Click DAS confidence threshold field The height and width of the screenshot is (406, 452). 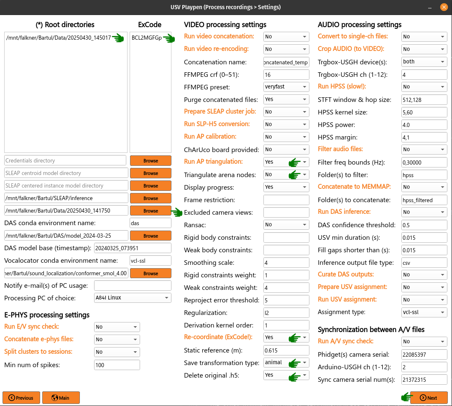point(424,225)
